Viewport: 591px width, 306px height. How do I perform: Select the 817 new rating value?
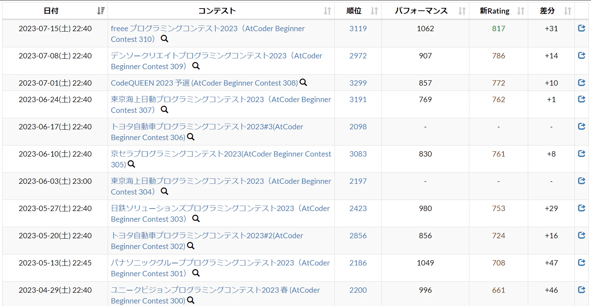tap(498, 28)
